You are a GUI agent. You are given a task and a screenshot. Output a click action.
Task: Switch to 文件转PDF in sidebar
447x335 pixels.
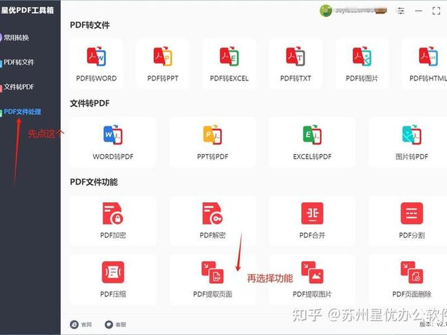[x=18, y=87]
